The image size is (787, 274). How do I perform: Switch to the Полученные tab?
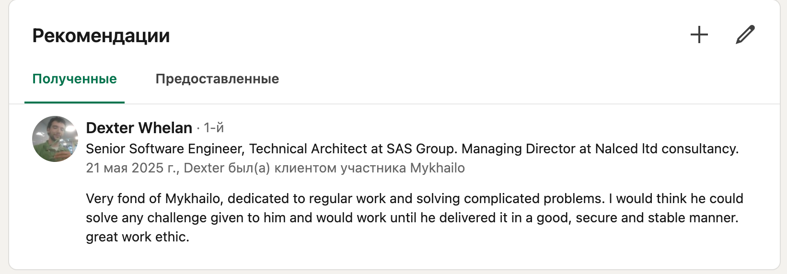(x=74, y=79)
